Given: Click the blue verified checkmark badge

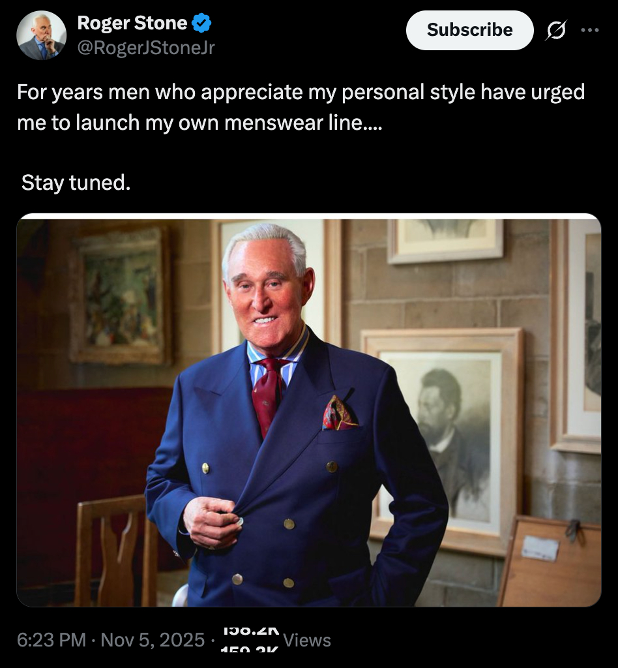Looking at the screenshot, I should [201, 24].
